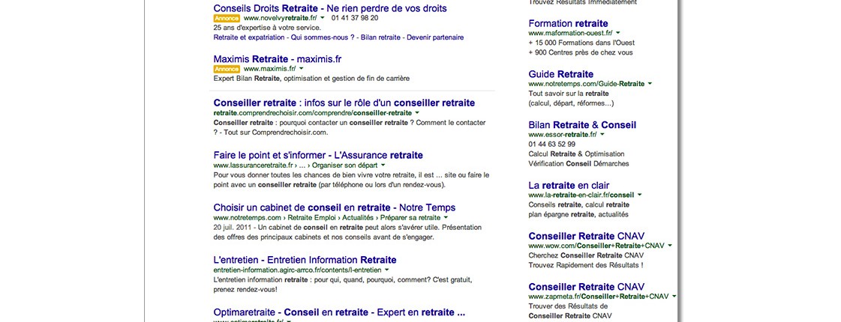Open 'Maximis Retraite - maximis.fr' ad
Viewport: 841px width, 322px height.
[278, 59]
